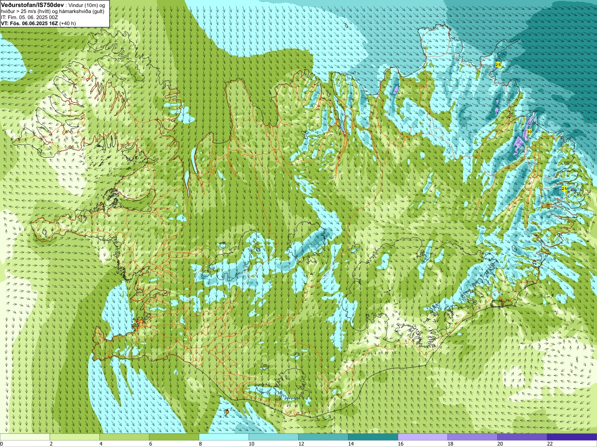Click the 6–8 m/s olive green legend swatch
The width and height of the screenshot is (597, 447).
pyautogui.click(x=174, y=437)
